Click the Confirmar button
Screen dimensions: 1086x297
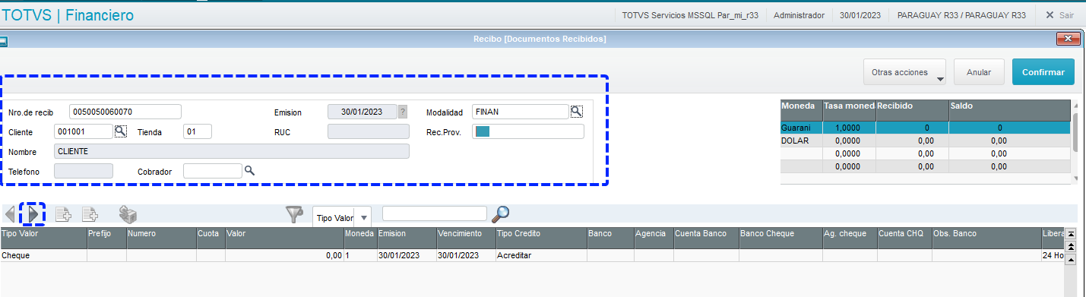coord(1043,72)
